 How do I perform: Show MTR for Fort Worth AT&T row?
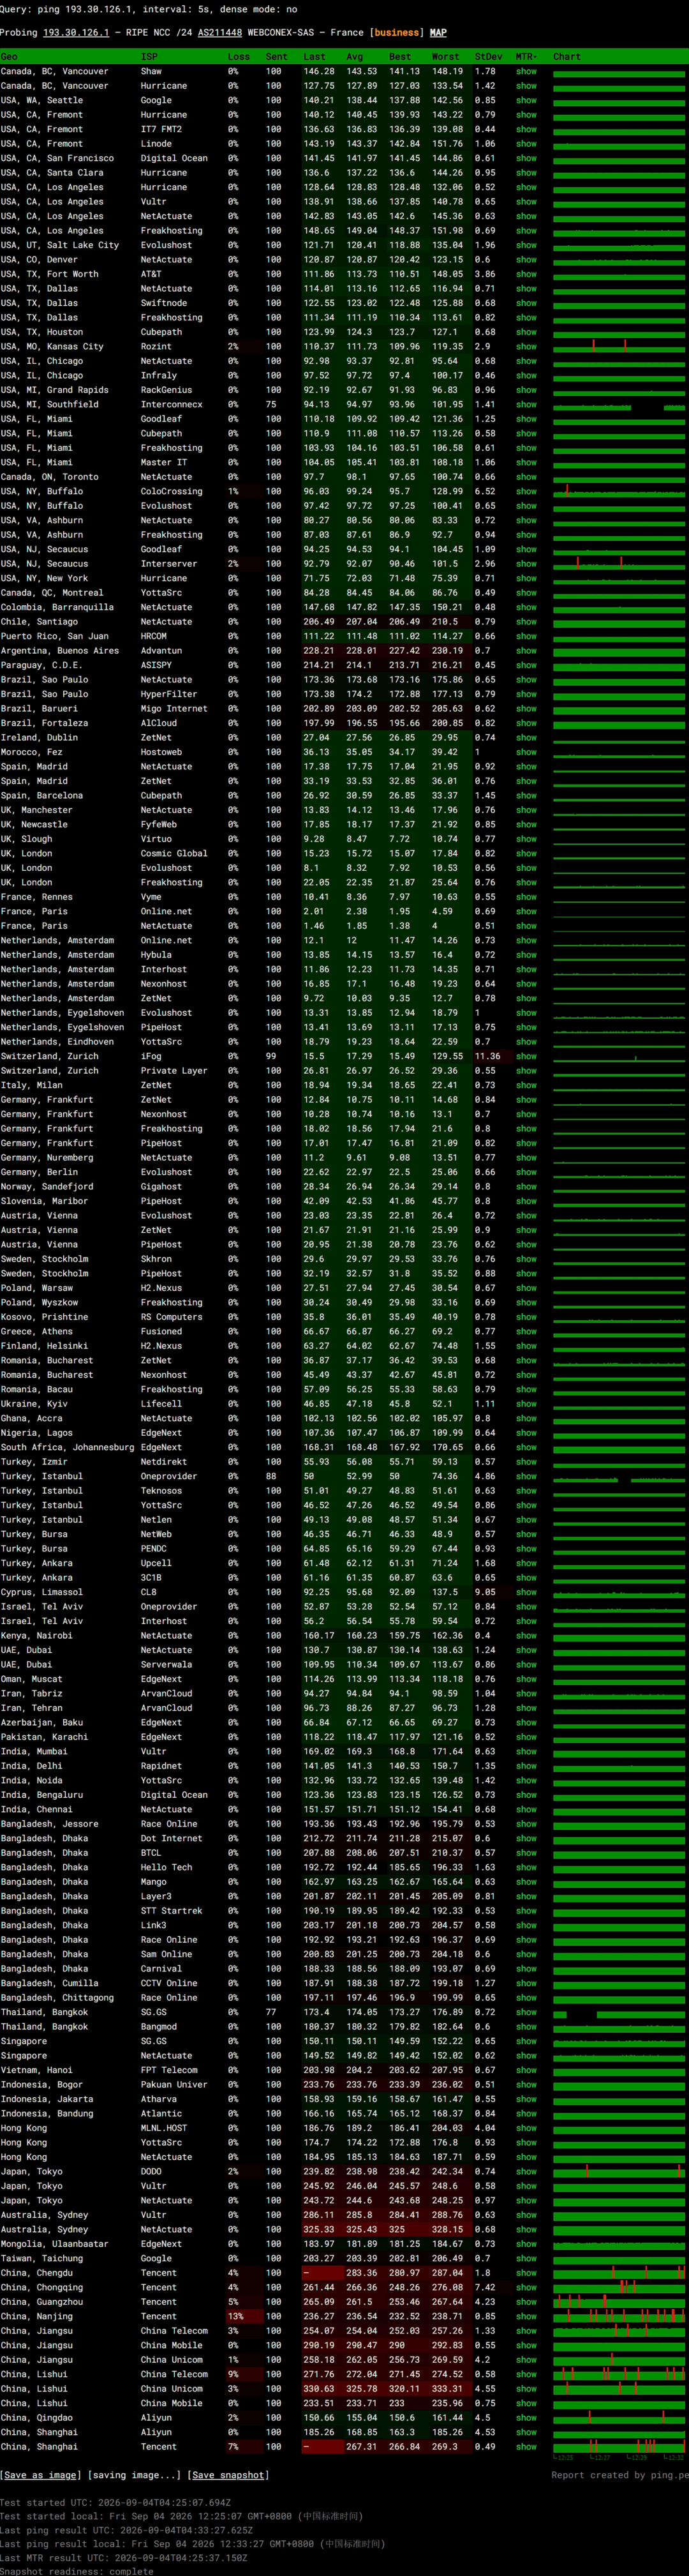click(526, 274)
